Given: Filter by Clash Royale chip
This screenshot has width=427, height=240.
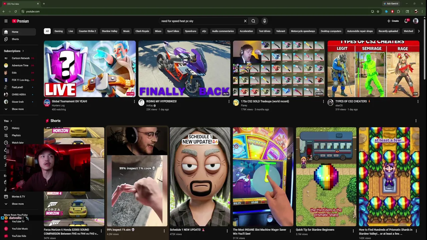Looking at the screenshot, I should (142, 31).
